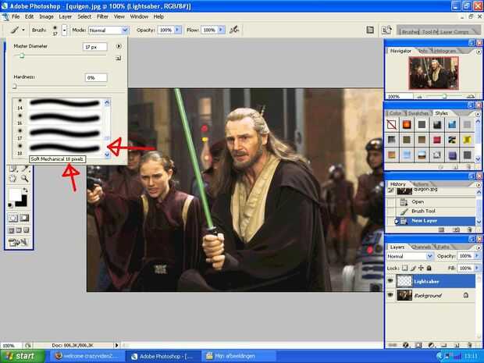The width and height of the screenshot is (484, 363).
Task: Open the brush Mode dropdown
Action: pos(109,30)
